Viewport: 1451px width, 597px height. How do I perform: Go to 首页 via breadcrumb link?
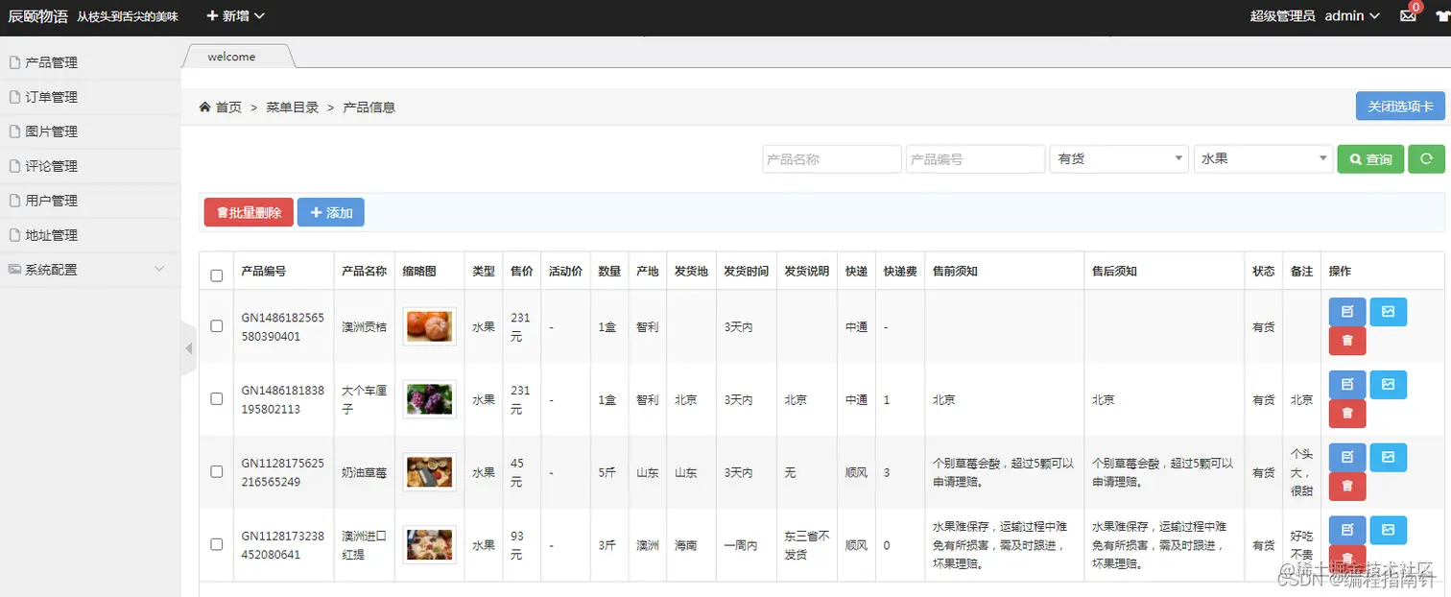(228, 107)
